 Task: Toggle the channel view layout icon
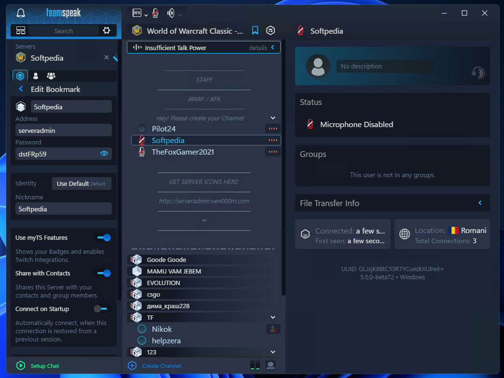point(255,365)
